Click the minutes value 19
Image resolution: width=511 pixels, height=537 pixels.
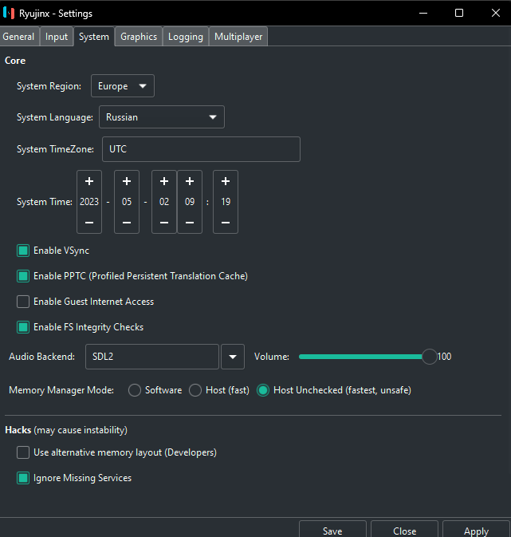pos(226,202)
